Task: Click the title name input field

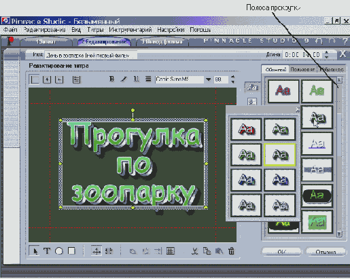Action: [91, 56]
